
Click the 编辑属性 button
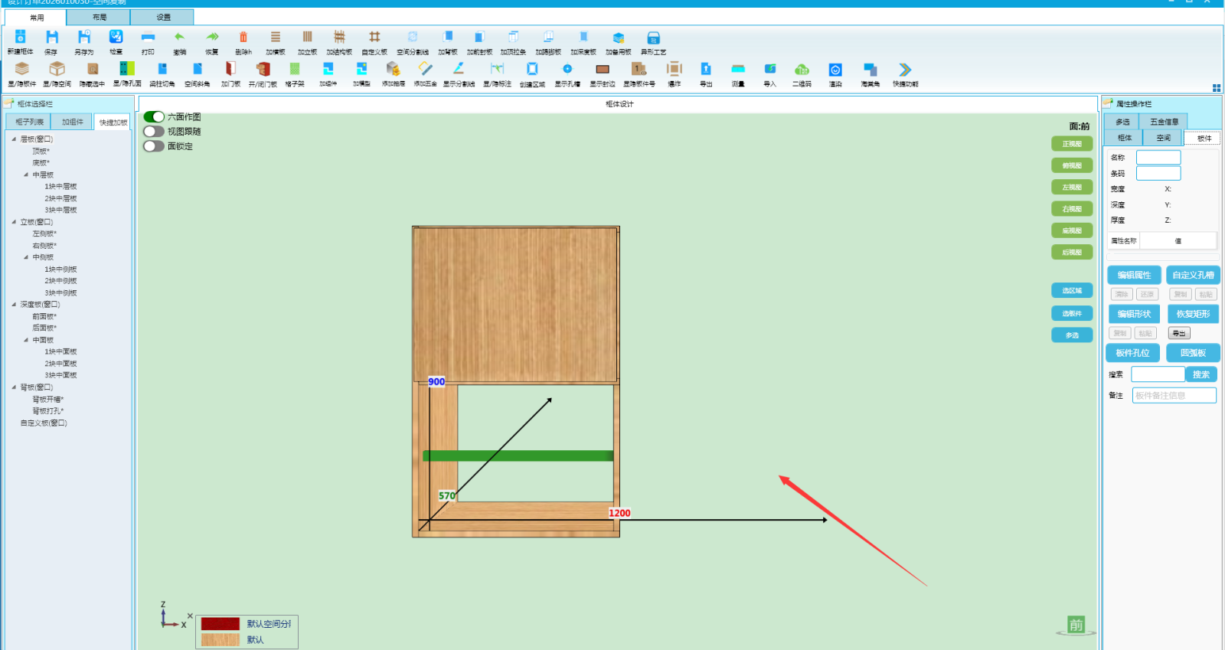[x=1134, y=275]
